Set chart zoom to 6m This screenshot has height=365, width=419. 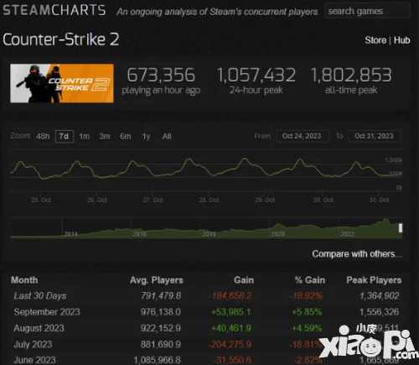[x=126, y=137]
